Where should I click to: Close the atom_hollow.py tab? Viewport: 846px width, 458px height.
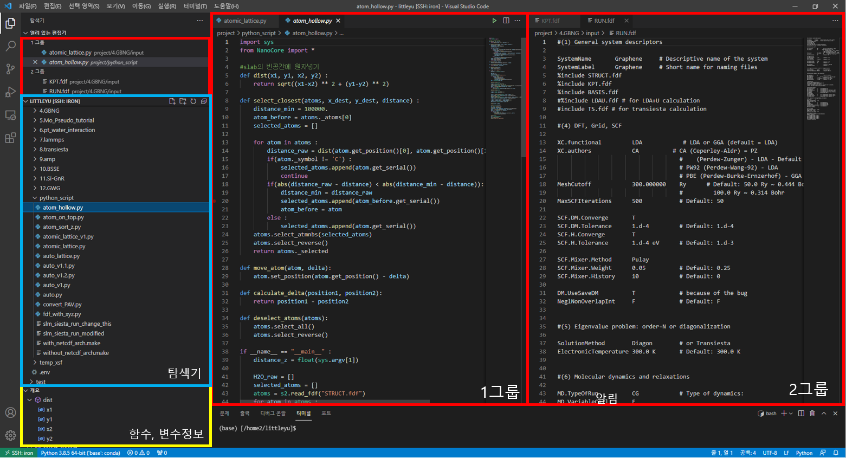[338, 21]
